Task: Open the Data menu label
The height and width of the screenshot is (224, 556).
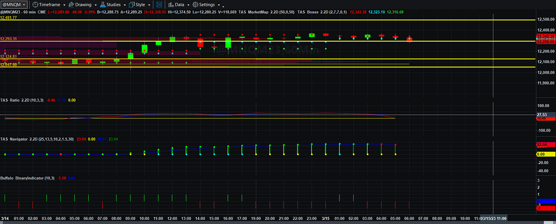Action: (x=179, y=5)
